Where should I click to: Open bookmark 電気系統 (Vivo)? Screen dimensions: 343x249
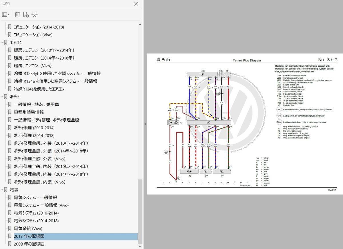[28, 228]
